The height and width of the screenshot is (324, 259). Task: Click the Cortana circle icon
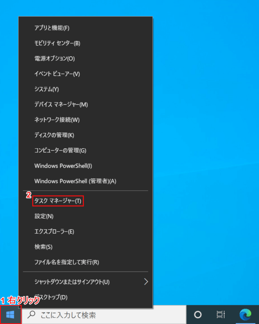coord(198,315)
